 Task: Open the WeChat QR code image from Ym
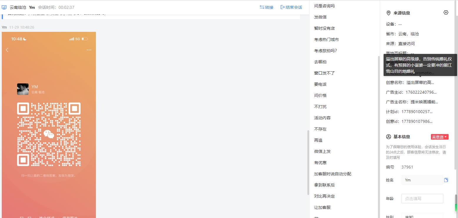click(49, 125)
